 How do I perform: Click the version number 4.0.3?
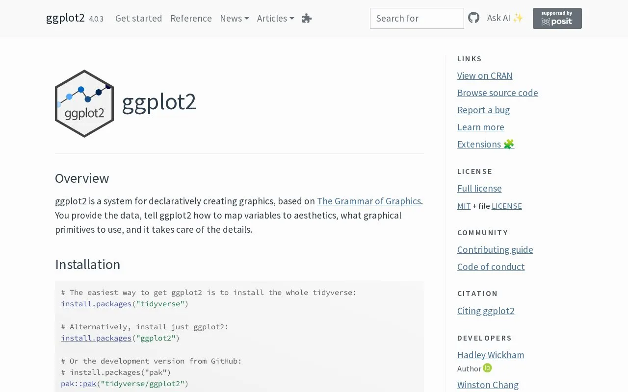click(96, 19)
